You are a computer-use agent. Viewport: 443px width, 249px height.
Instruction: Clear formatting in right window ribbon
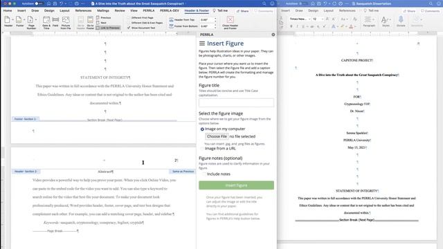tap(355, 19)
